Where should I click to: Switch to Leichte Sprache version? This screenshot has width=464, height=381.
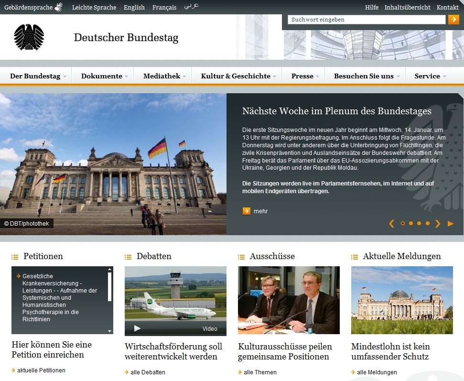[94, 7]
